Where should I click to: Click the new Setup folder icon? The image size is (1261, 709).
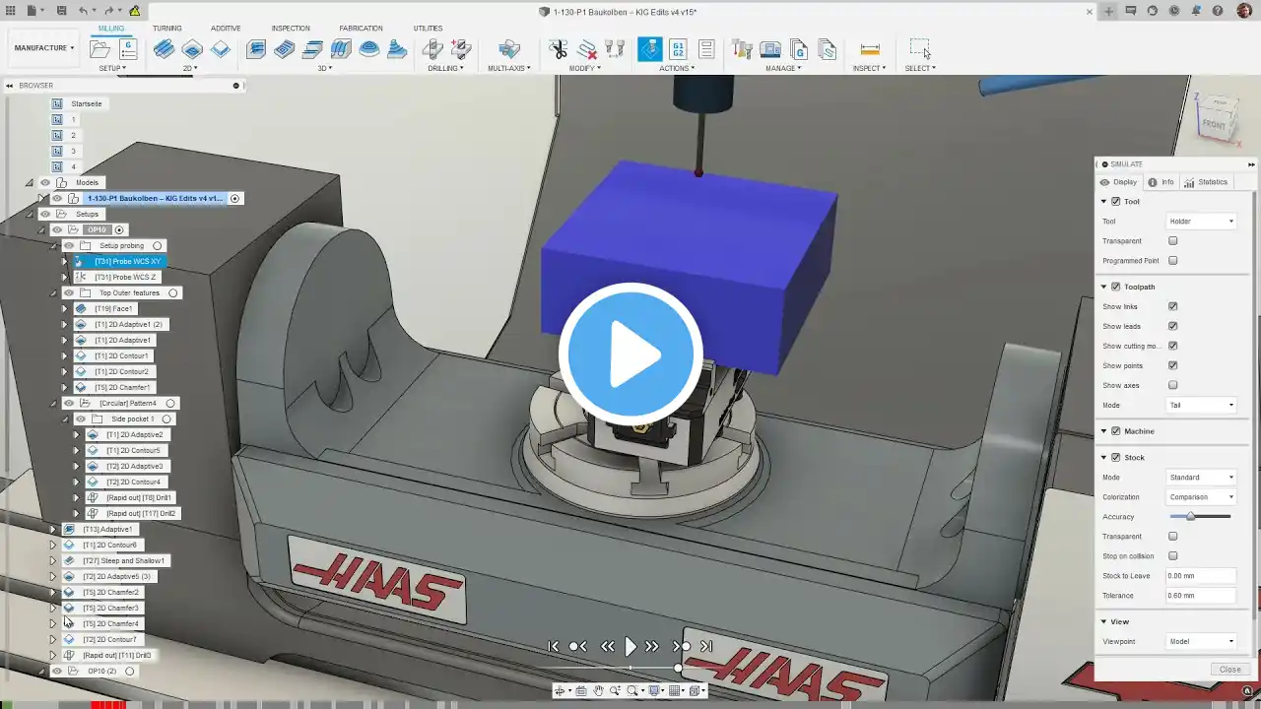[x=101, y=49]
